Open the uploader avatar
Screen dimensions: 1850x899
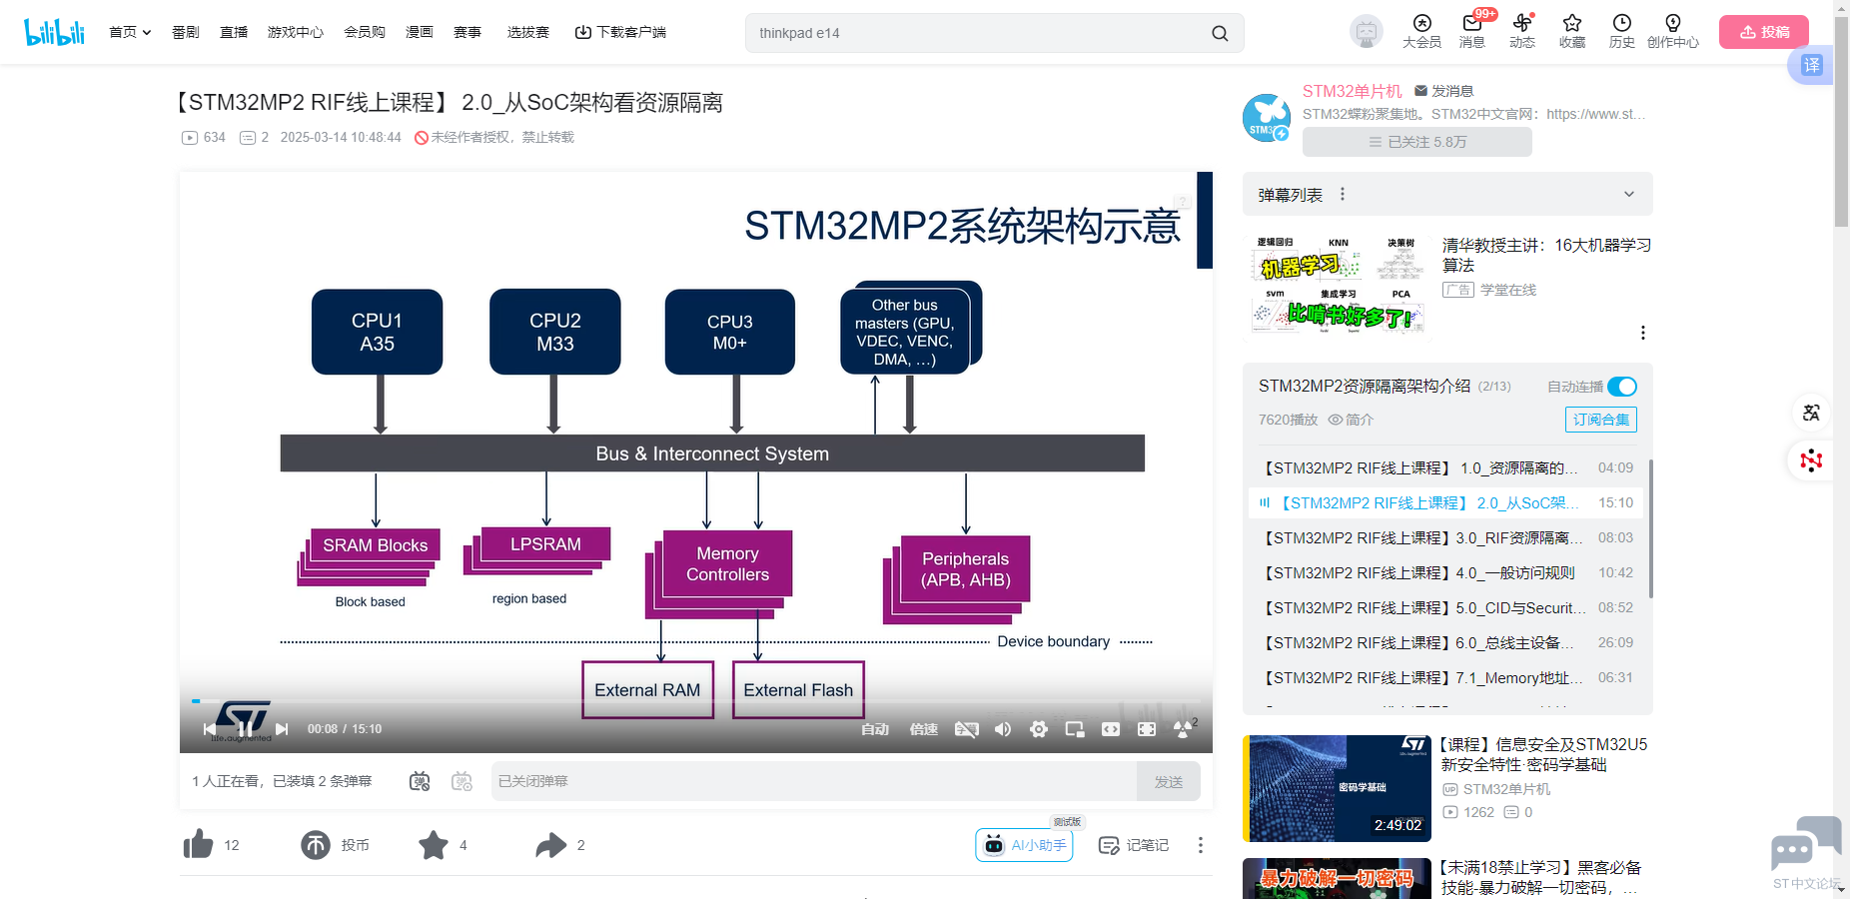coord(1267,118)
